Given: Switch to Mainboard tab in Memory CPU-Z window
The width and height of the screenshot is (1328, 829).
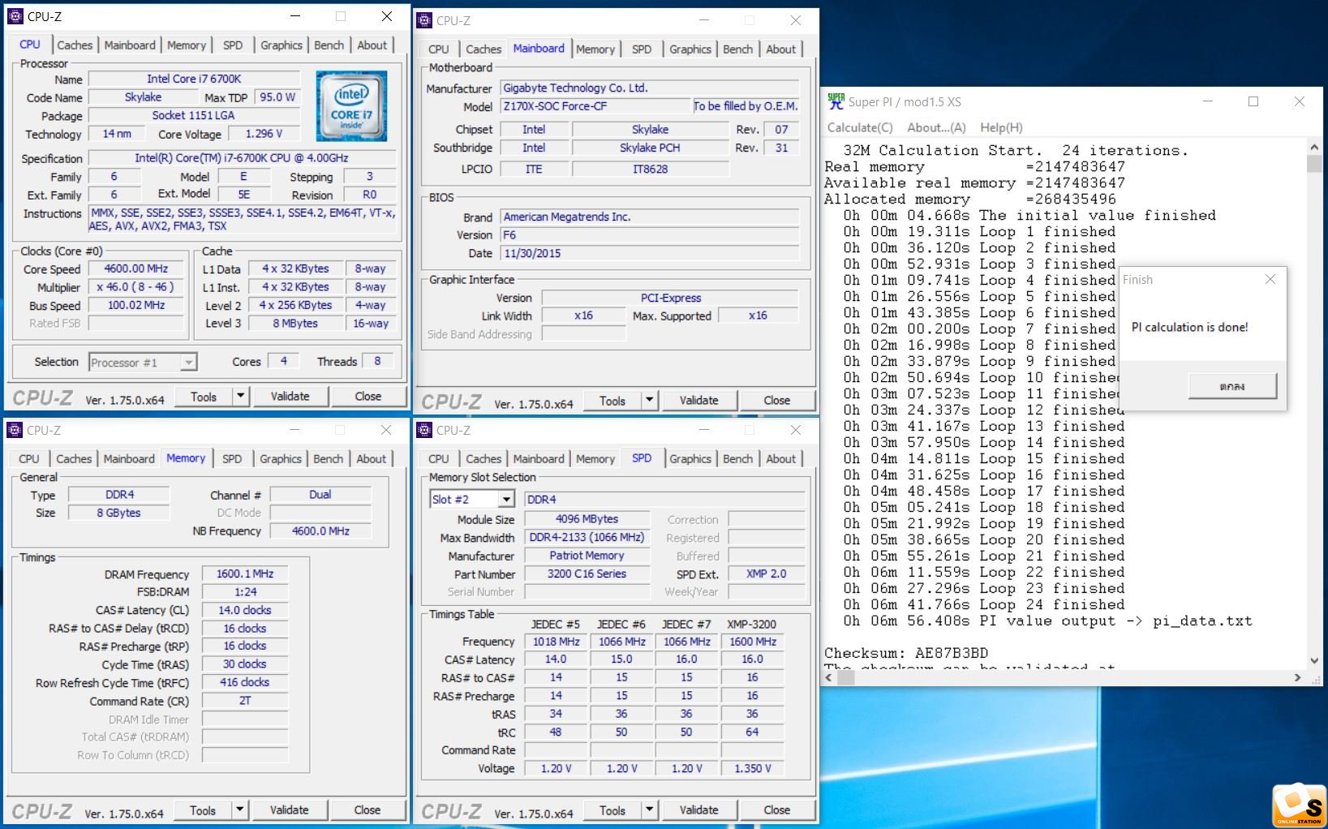Looking at the screenshot, I should (x=129, y=459).
